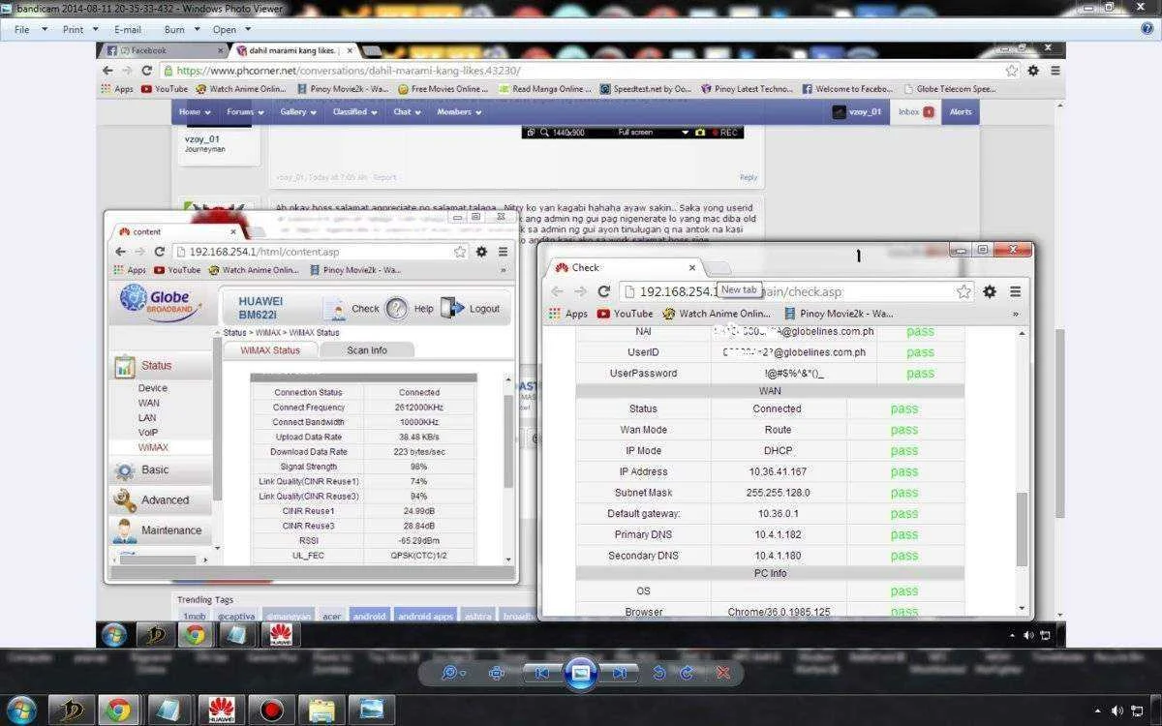Open Chrome menu in the Check window
The height and width of the screenshot is (726, 1162).
pyautogui.click(x=1015, y=291)
